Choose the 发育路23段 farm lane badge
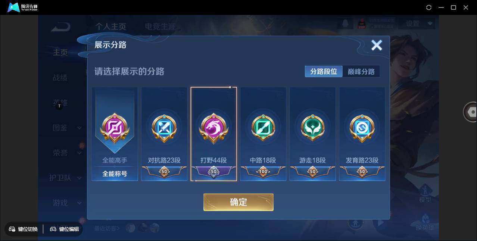This screenshot has width=477, height=241. (x=362, y=134)
